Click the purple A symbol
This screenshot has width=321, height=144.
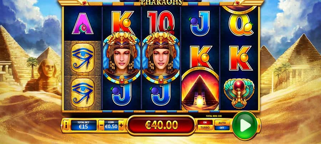(83, 24)
